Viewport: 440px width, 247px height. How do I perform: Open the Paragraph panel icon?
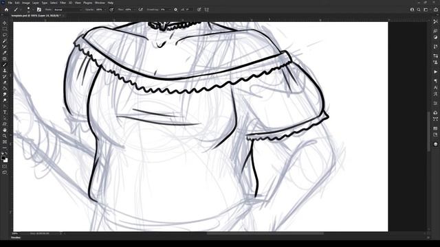click(435, 81)
